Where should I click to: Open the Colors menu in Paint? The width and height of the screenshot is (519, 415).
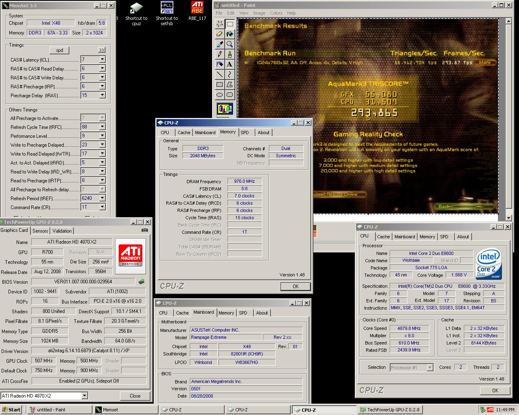[x=276, y=13]
